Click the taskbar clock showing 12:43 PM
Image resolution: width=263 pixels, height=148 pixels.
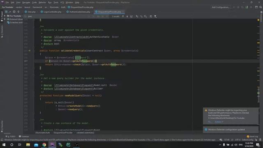click(x=249, y=145)
